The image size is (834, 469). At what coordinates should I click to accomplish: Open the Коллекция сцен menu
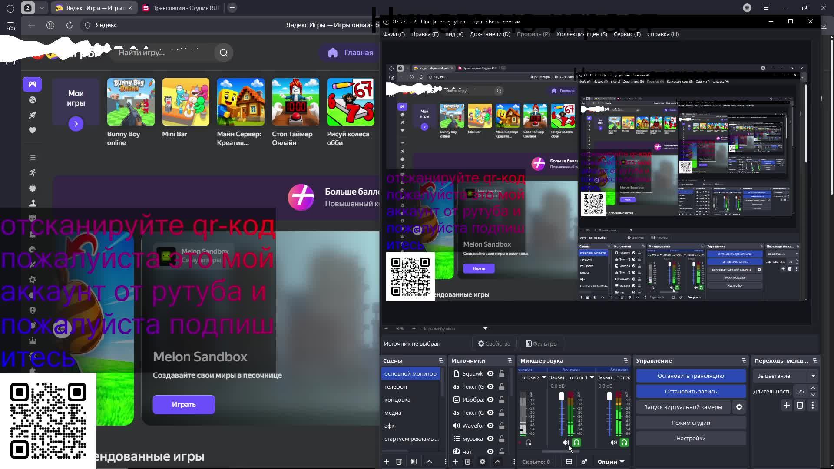click(x=582, y=34)
